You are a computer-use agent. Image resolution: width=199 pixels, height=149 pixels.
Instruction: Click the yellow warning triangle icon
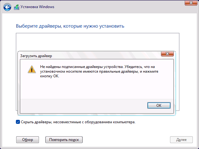pyautogui.click(x=32, y=69)
